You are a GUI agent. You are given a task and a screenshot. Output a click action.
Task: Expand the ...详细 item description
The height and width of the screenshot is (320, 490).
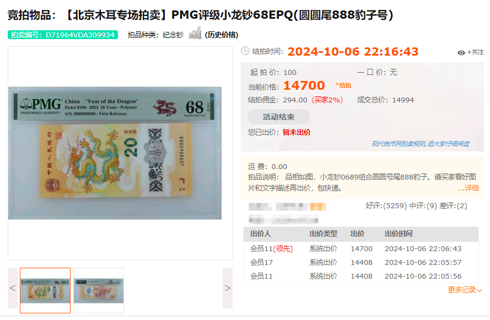pyautogui.click(x=468, y=188)
